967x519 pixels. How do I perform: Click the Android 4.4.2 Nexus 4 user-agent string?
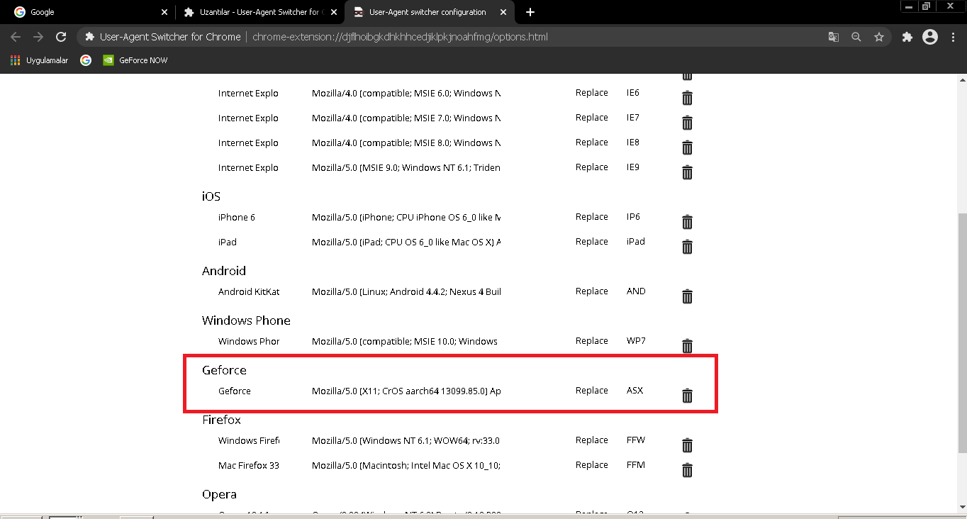(406, 291)
